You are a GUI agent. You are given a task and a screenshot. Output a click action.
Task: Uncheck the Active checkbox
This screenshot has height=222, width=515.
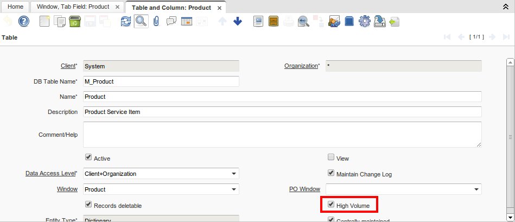point(89,158)
